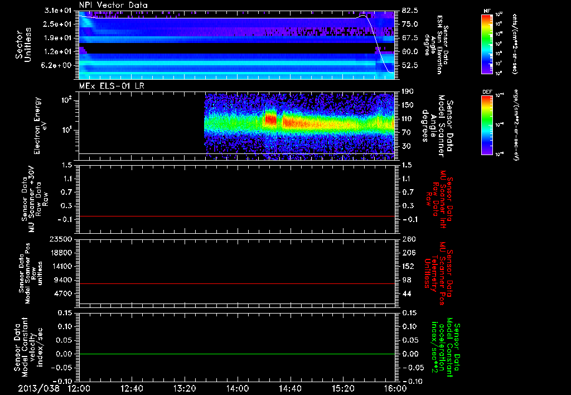Viewport: 571px width, 395px height.
Task: Click the red scanner position telemetry trace
Action: click(x=237, y=283)
